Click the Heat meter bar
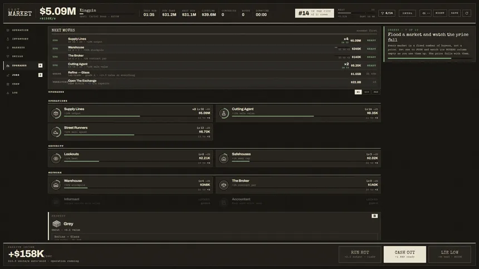 pos(356,13)
